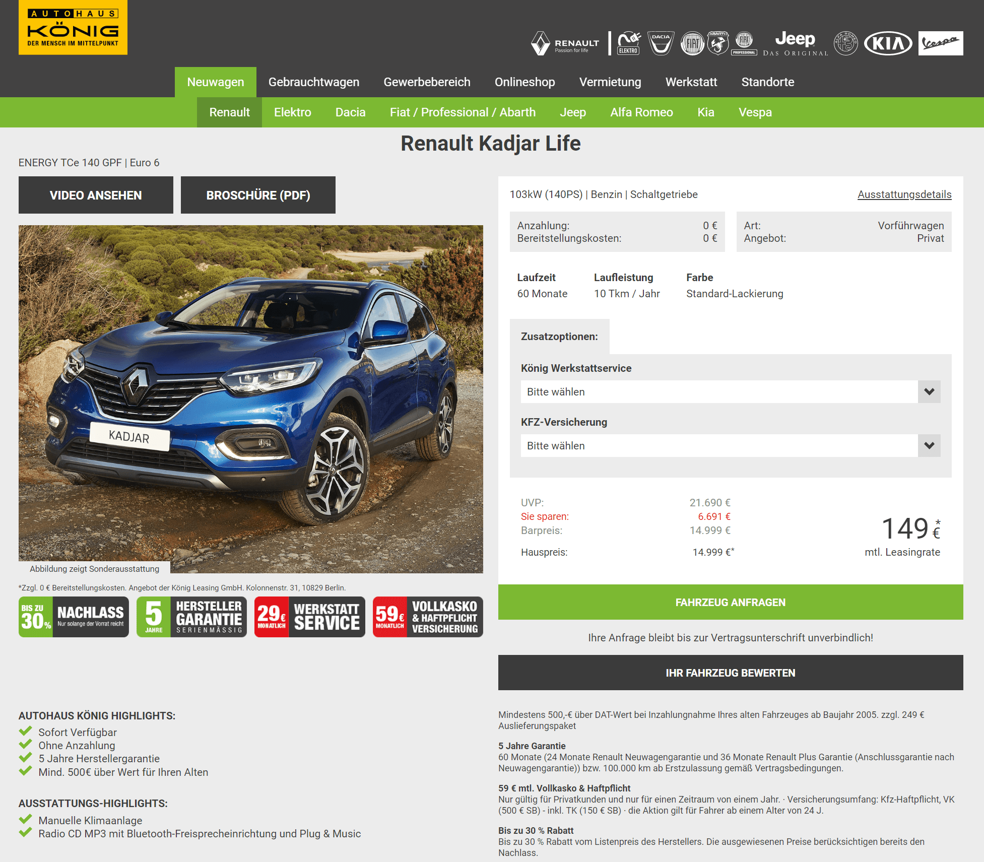This screenshot has height=862, width=984.
Task: Open the König Werkstattservice dropdown arrow
Action: click(929, 392)
